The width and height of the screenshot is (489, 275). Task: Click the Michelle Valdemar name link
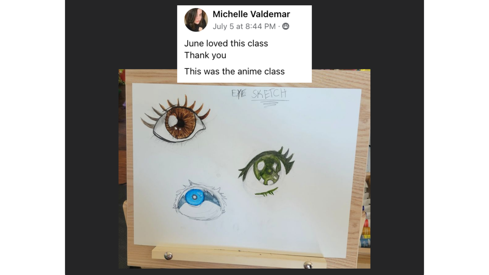pyautogui.click(x=251, y=14)
